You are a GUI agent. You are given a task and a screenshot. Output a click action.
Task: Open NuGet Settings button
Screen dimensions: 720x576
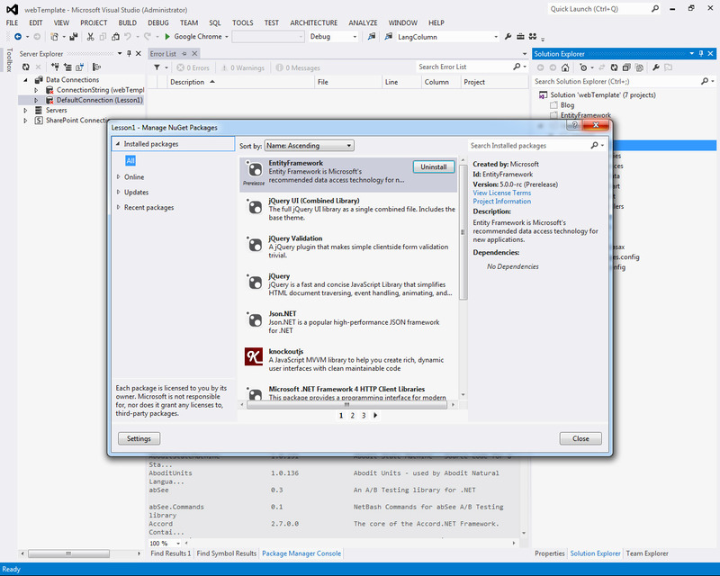tap(139, 438)
